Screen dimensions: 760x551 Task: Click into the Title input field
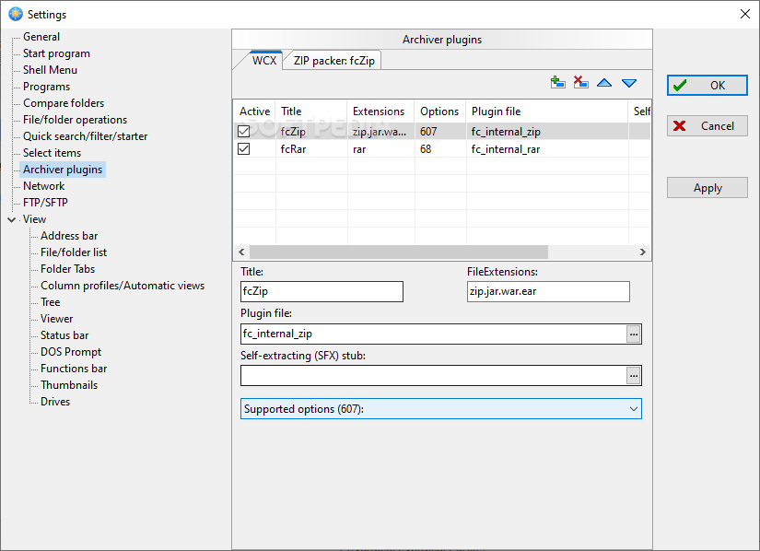click(322, 292)
